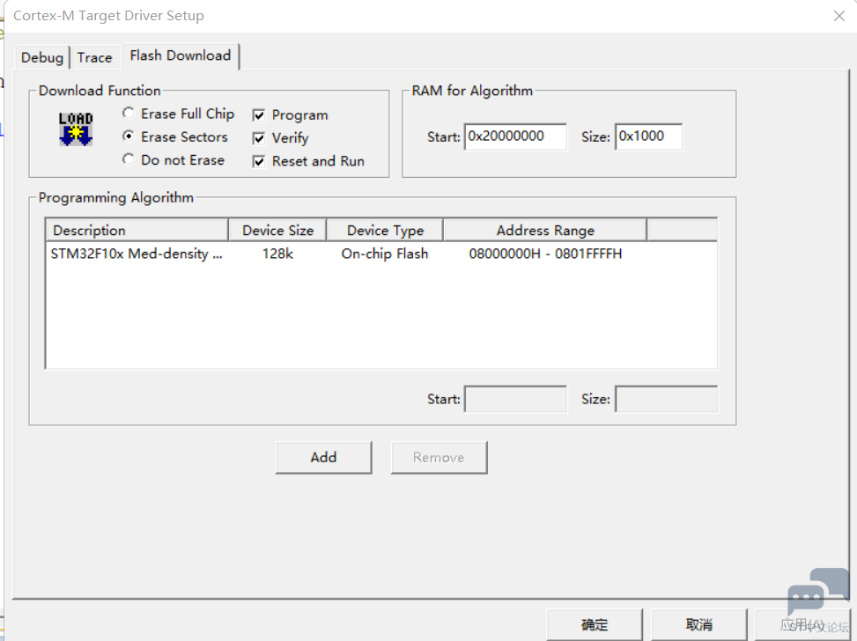This screenshot has width=857, height=641.
Task: Uncheck Reset and Run
Action: click(259, 161)
